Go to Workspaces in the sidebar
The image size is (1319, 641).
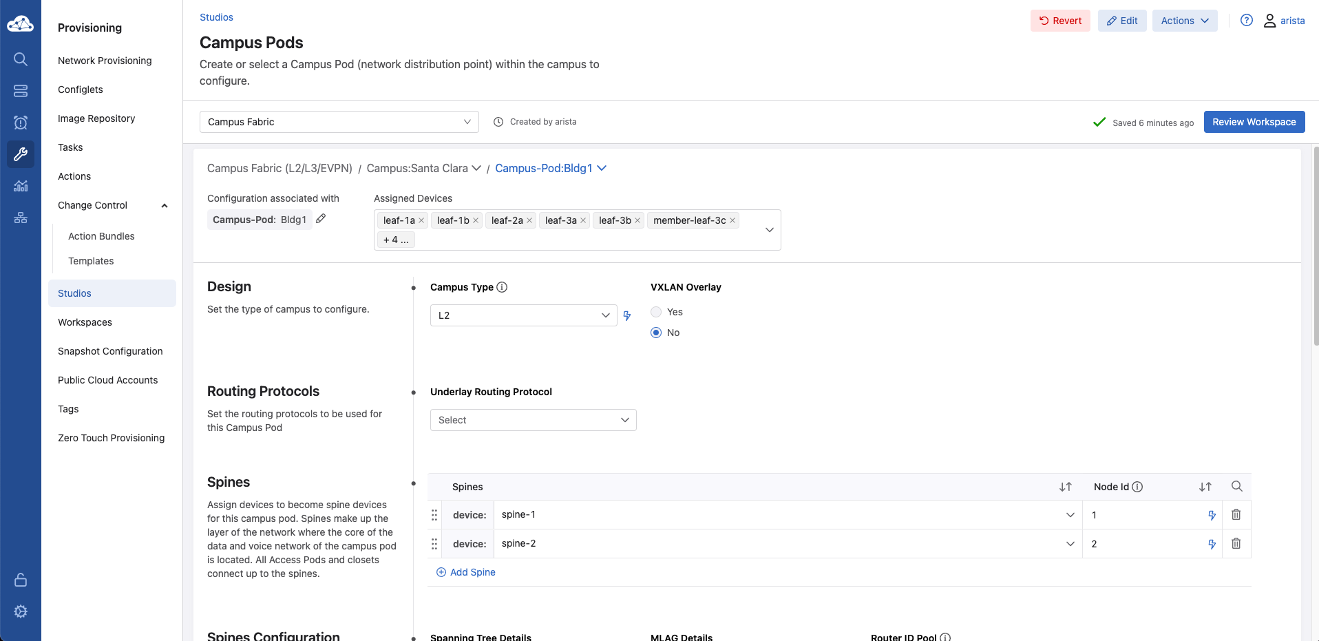85,322
